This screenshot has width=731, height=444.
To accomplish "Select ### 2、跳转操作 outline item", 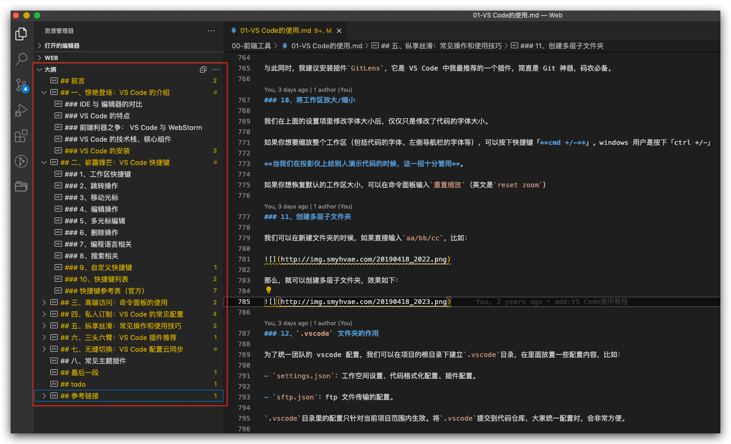I will (128, 186).
